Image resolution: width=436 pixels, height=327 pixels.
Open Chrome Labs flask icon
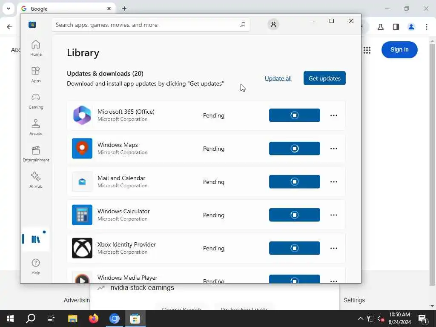(x=381, y=27)
